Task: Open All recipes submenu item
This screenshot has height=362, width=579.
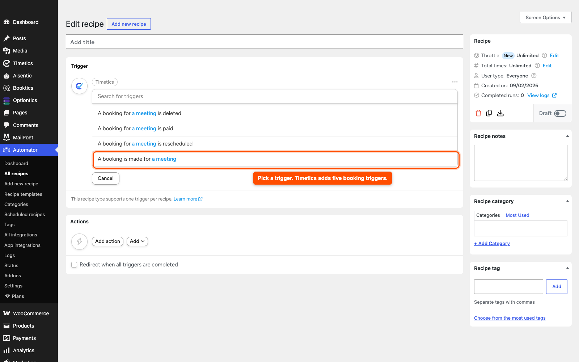Action: click(x=16, y=174)
